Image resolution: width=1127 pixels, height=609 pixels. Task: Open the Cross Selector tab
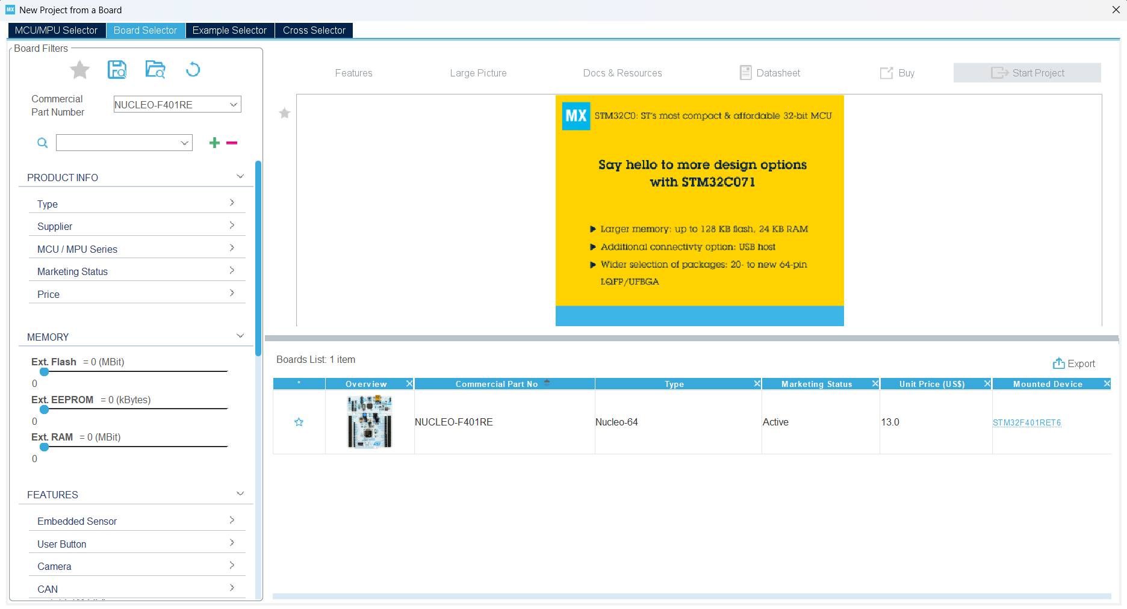[x=314, y=30]
